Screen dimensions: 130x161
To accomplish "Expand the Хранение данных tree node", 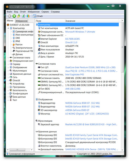I will [8, 74].
